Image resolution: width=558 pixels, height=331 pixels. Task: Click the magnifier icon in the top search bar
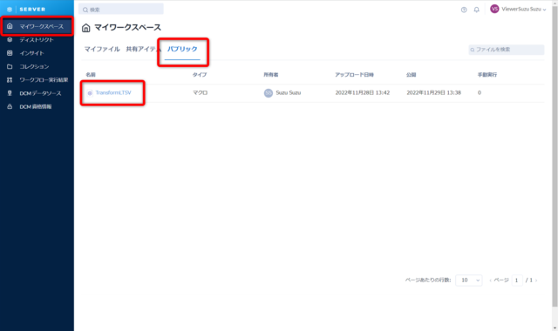pos(85,10)
